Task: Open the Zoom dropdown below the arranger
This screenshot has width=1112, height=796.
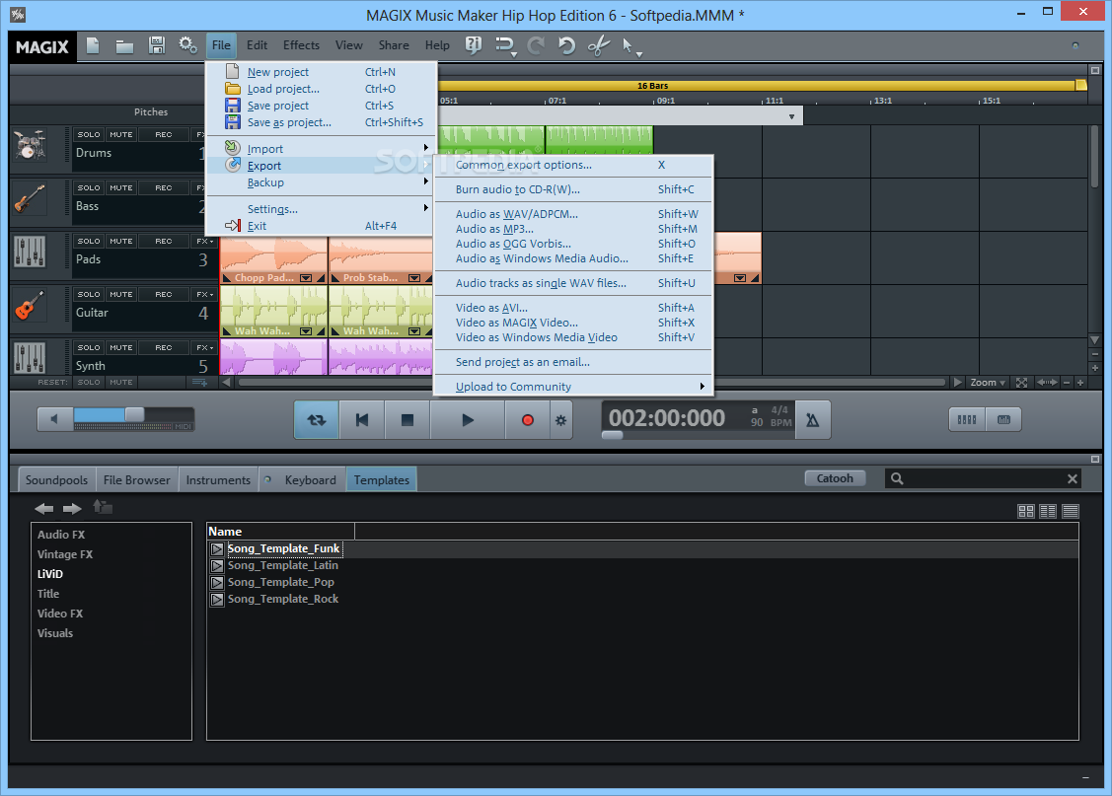Action: click(987, 382)
